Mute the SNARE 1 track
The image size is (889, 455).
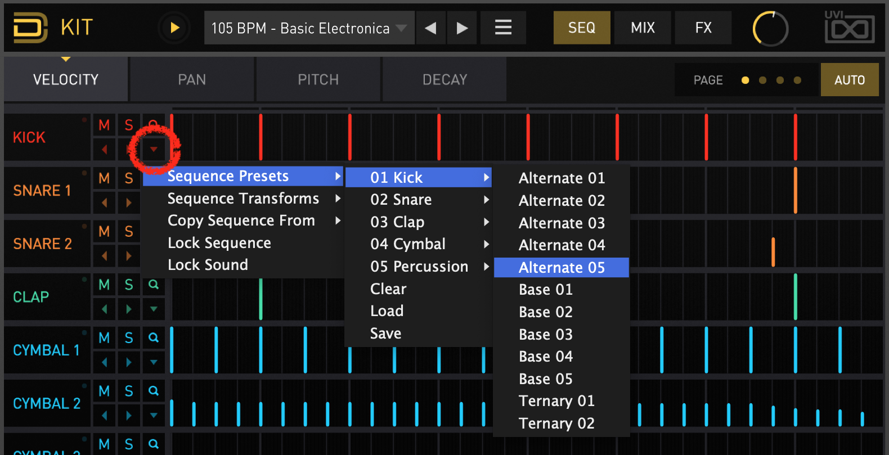[x=104, y=178]
